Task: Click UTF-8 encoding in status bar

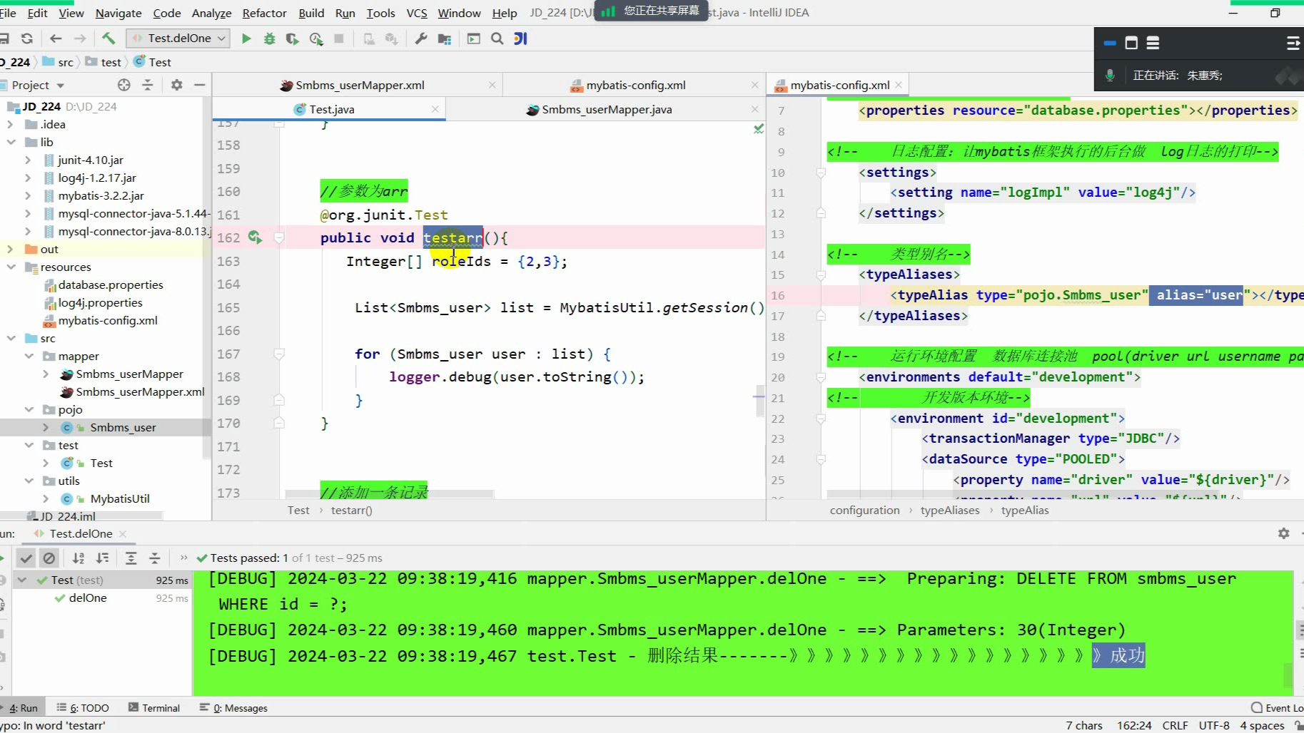Action: point(1214,725)
